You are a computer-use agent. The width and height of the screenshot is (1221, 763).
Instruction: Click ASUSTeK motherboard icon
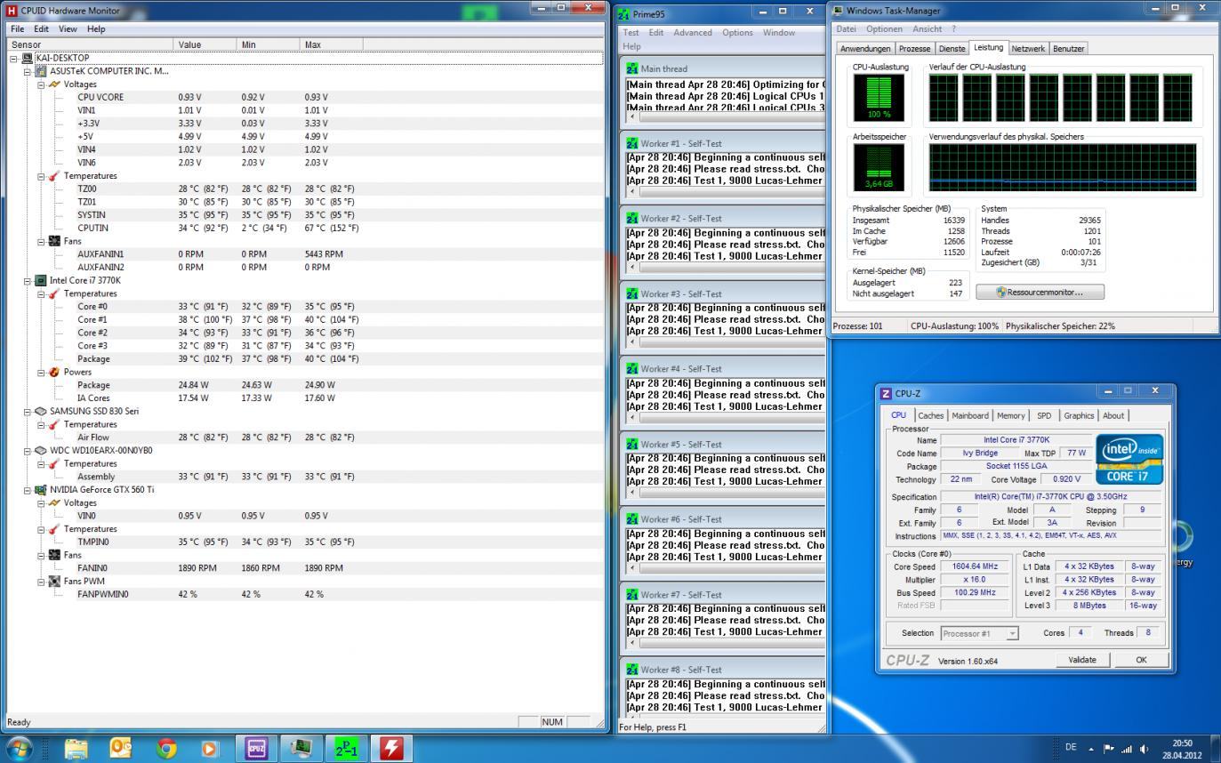(41, 71)
